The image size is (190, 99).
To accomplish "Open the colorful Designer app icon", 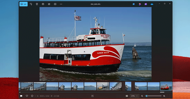I will click(x=140, y=4).
